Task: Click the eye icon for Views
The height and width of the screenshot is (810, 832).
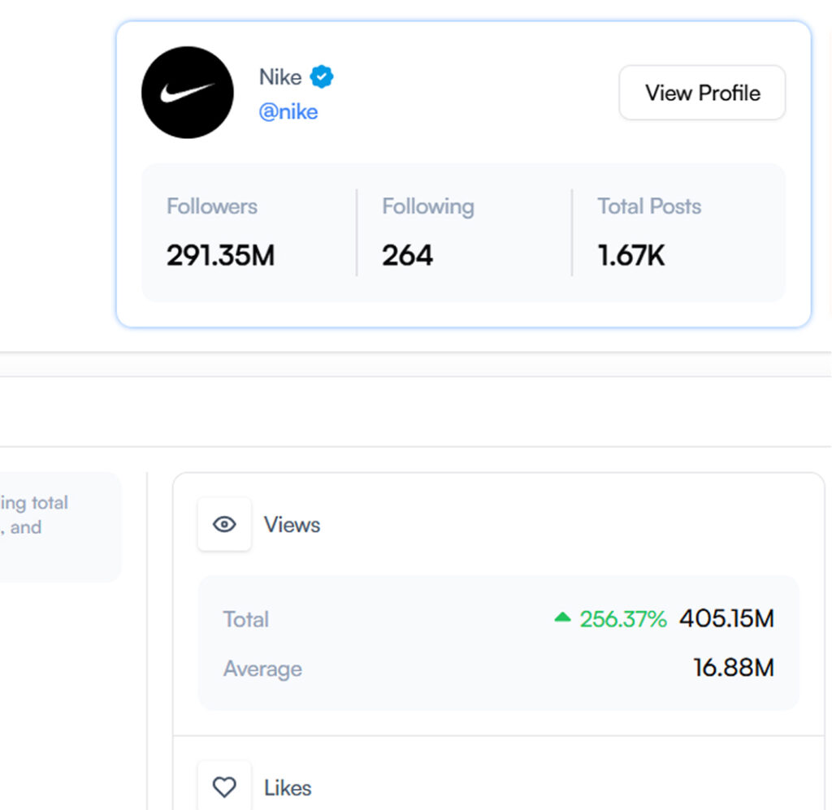Action: [224, 525]
